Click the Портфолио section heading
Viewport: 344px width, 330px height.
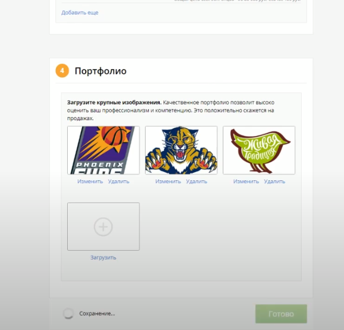click(101, 71)
